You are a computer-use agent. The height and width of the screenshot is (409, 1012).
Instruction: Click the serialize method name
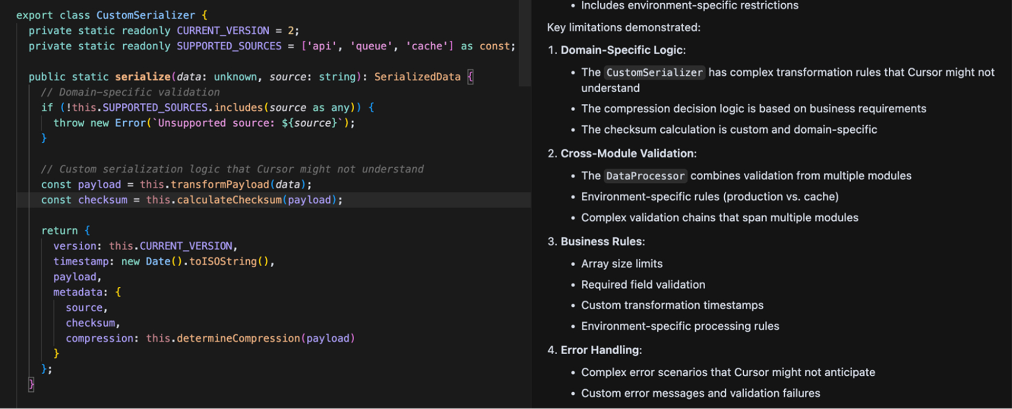(x=143, y=77)
